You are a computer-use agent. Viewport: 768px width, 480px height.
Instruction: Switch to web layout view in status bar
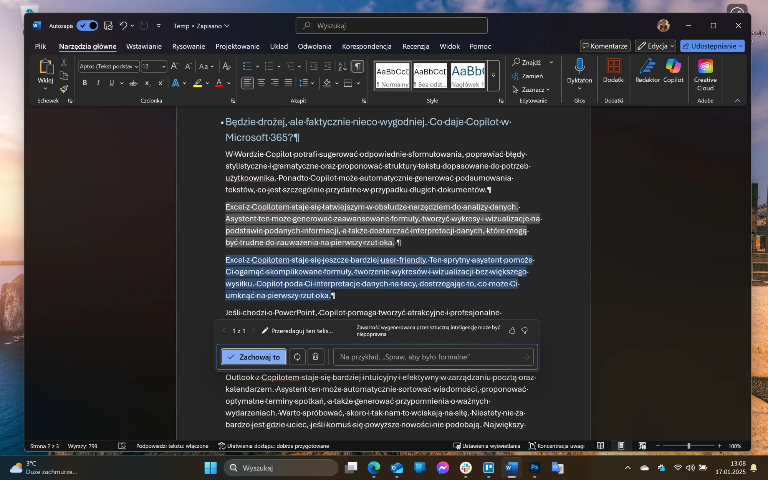click(642, 446)
